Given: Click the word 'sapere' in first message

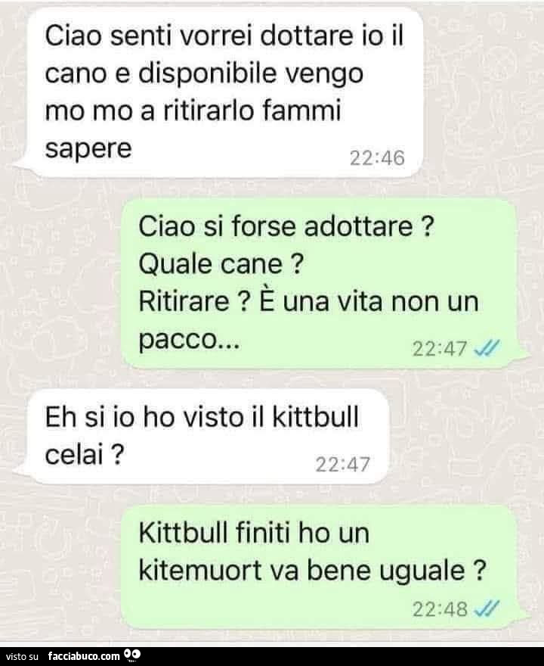Looking at the screenshot, I should [88, 148].
